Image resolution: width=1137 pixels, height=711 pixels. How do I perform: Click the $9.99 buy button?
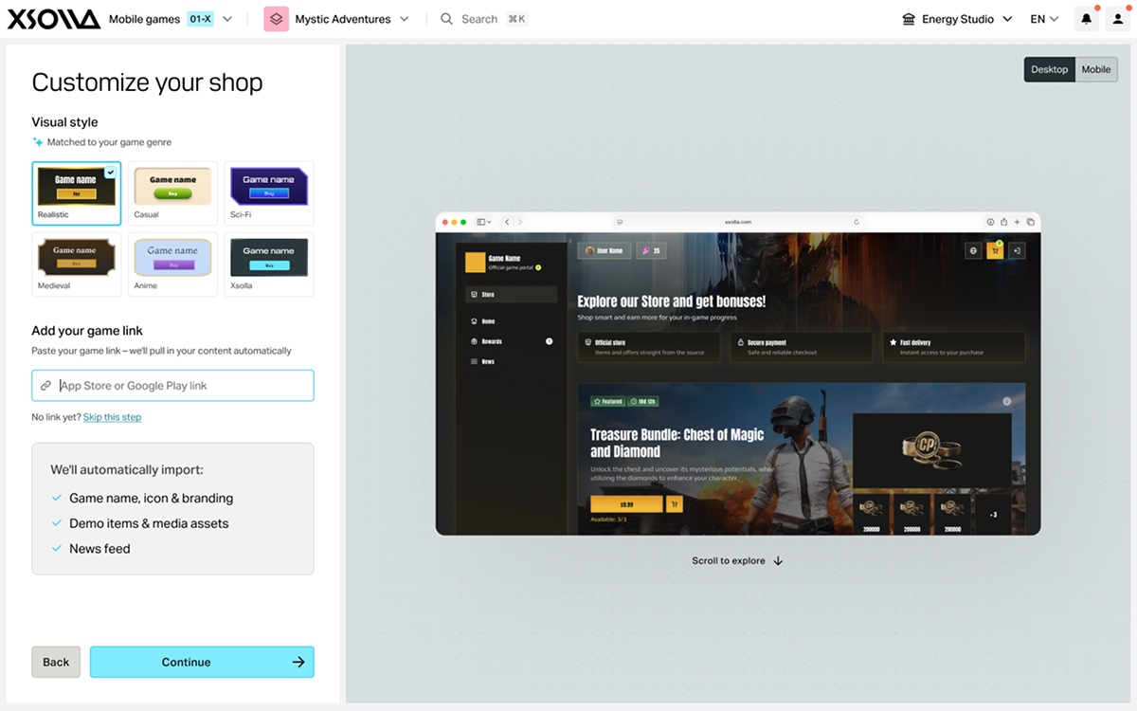(626, 504)
